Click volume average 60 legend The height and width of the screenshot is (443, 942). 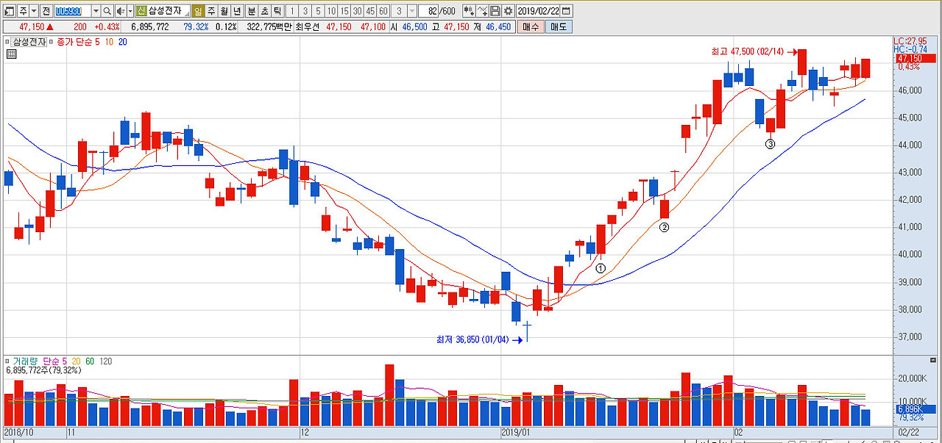90,361
